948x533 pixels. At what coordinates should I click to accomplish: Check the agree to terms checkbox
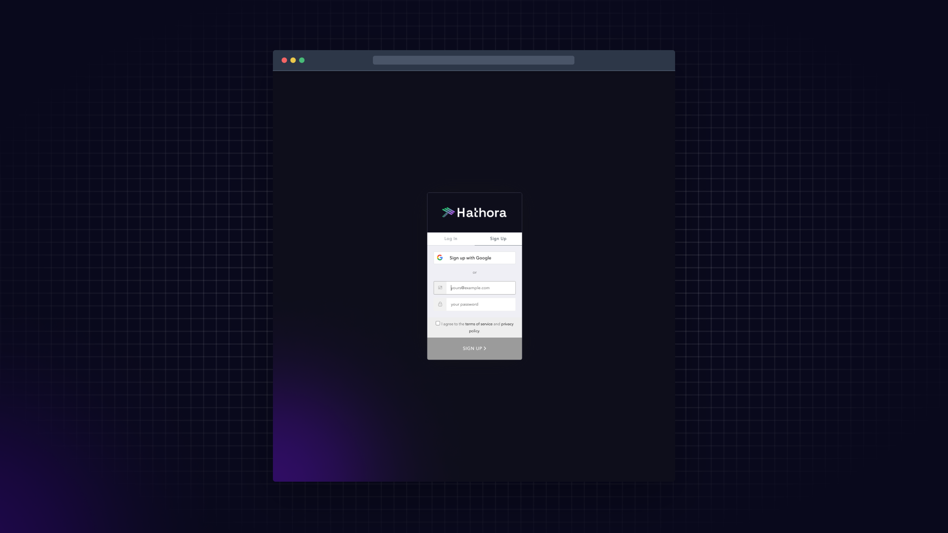(438, 323)
